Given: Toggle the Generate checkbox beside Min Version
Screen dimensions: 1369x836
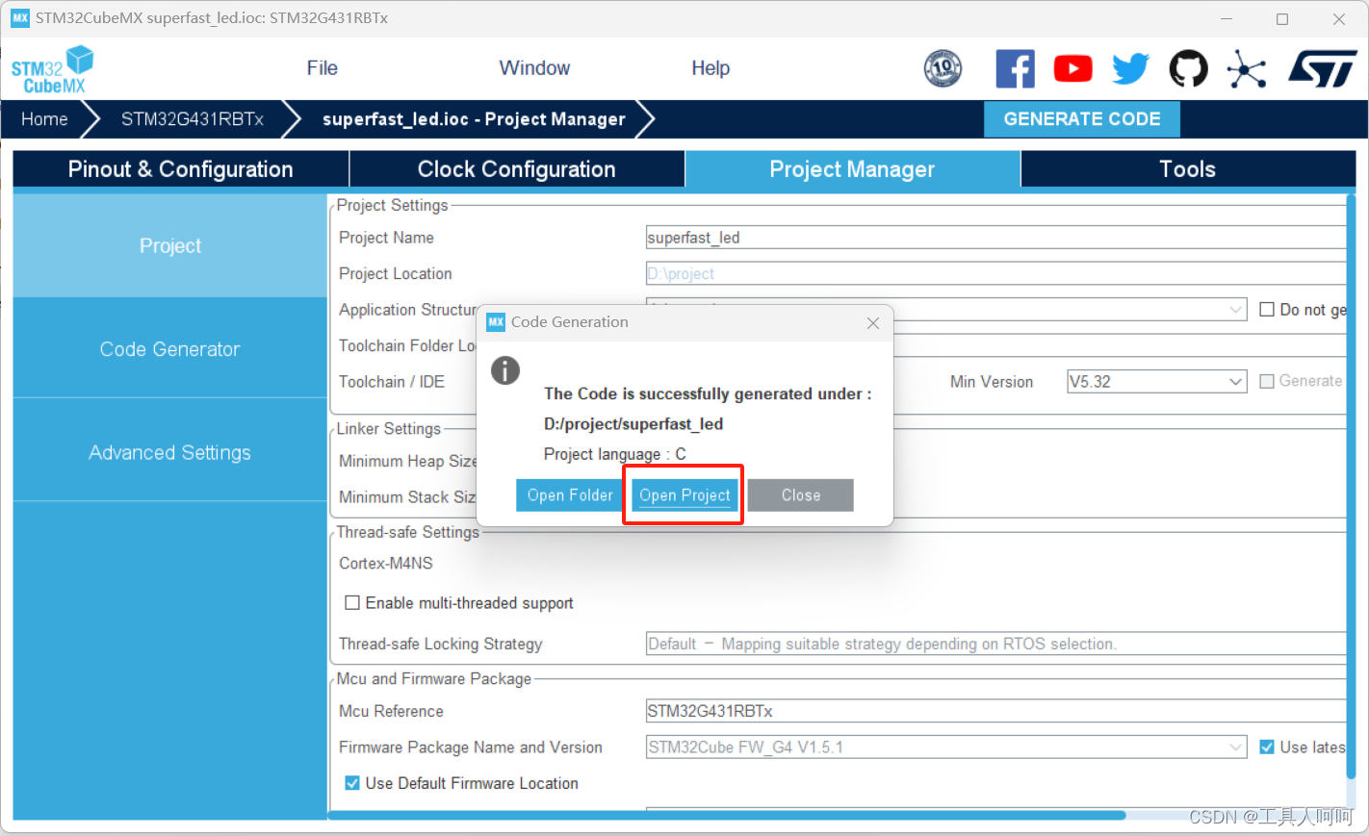Looking at the screenshot, I should [1267, 382].
